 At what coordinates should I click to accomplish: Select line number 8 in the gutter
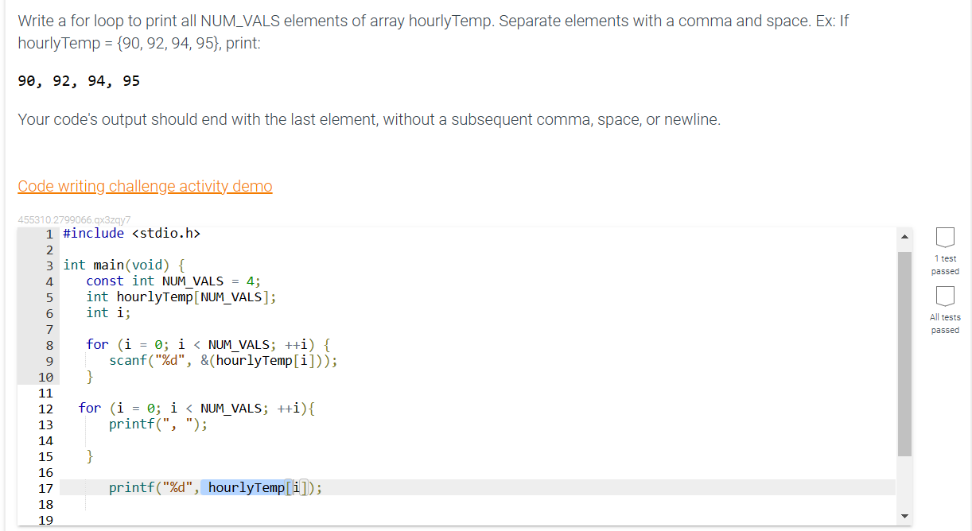click(x=49, y=344)
